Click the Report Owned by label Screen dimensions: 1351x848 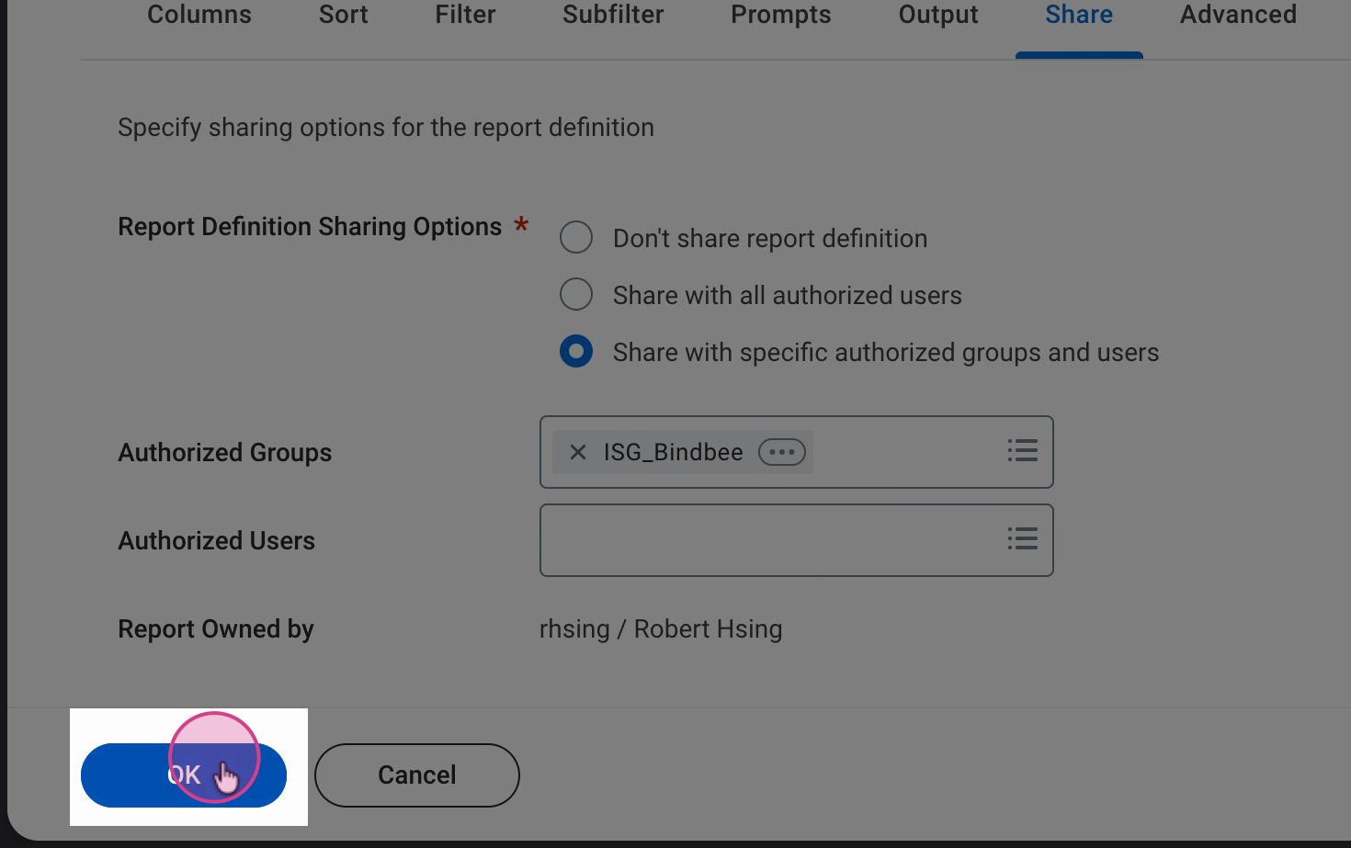pos(216,629)
